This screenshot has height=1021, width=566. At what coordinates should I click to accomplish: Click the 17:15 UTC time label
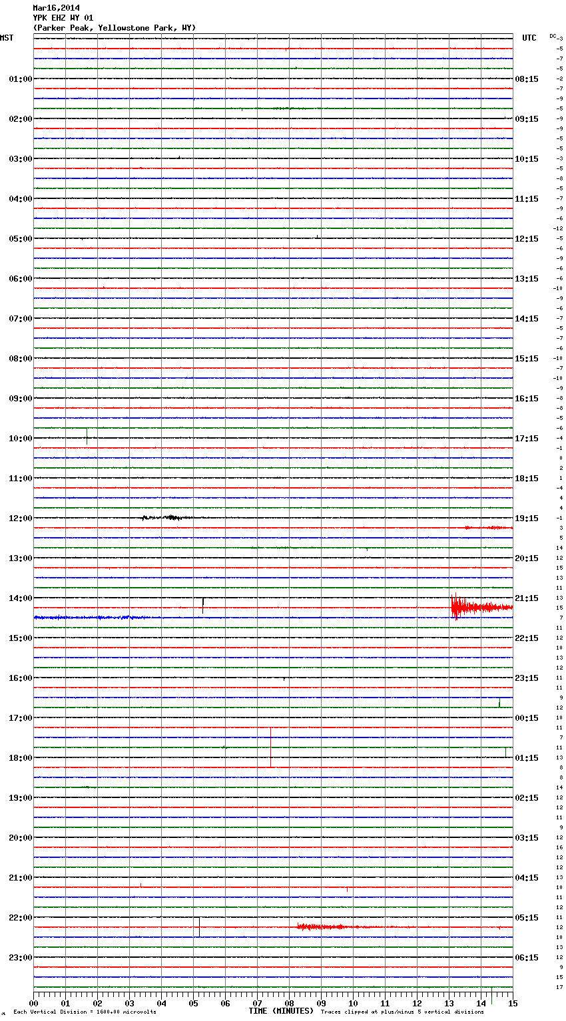(527, 439)
